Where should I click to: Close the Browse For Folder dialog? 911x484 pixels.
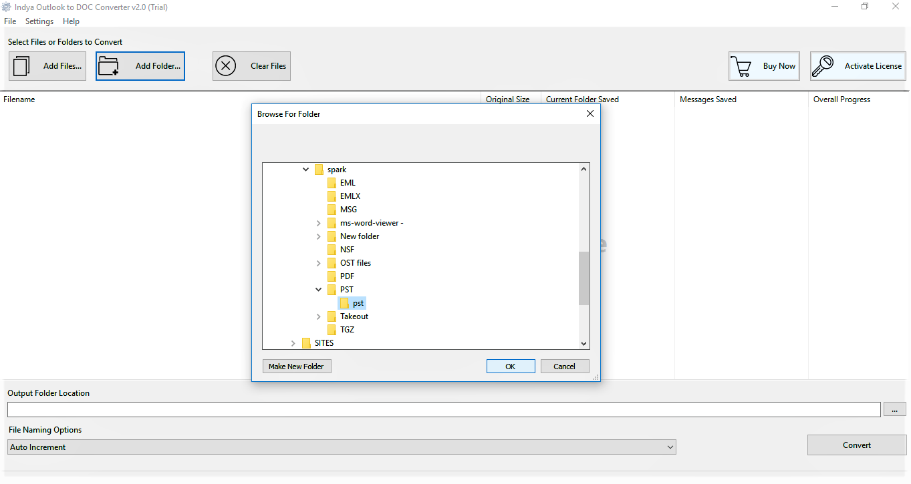click(590, 114)
